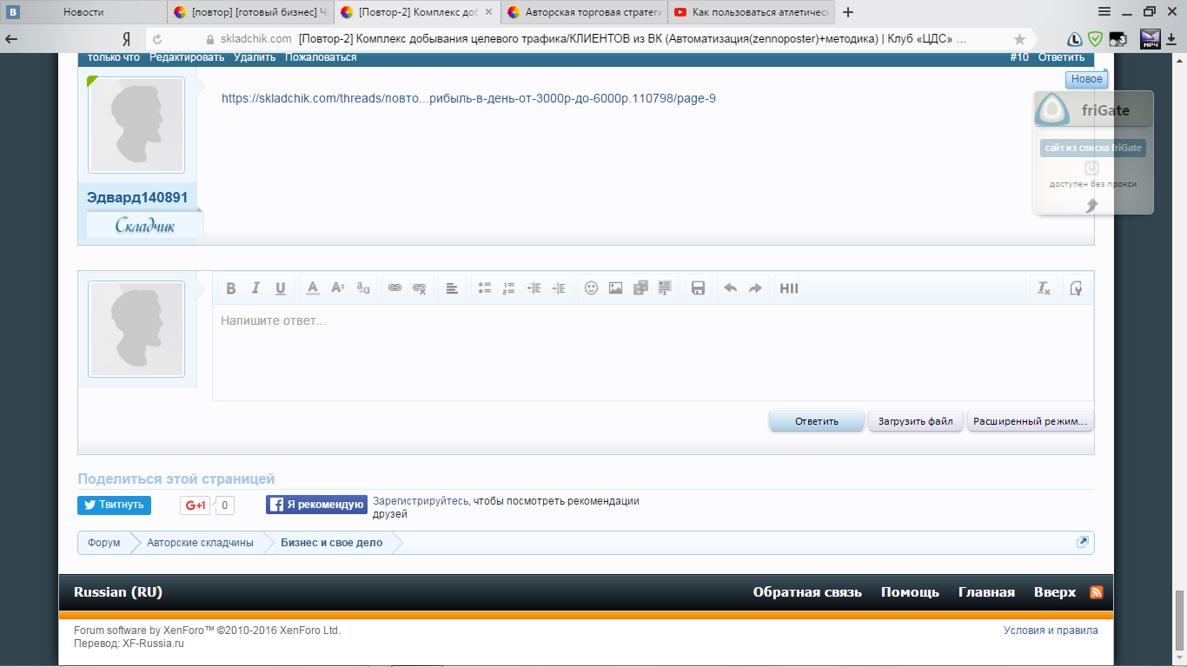Open Бизнес и свое дело breadcrumb
Screen dimensions: 1187x667
(331, 543)
